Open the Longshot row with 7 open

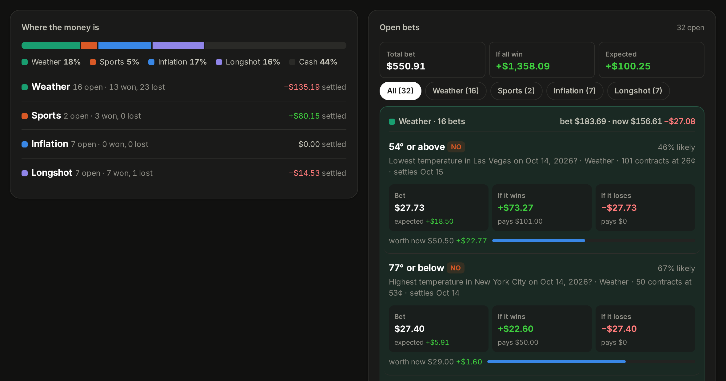[x=184, y=173]
